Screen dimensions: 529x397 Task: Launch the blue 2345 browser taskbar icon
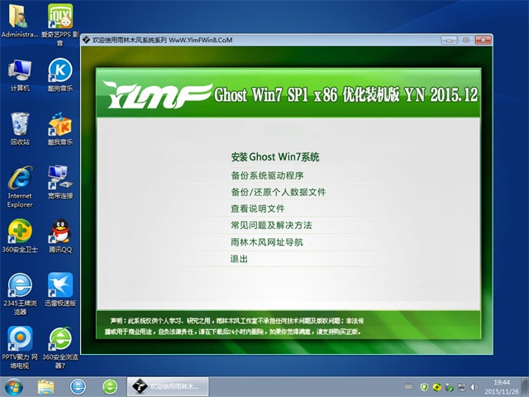78,387
